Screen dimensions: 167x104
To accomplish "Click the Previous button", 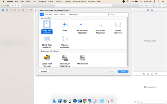I will tap(110, 71).
